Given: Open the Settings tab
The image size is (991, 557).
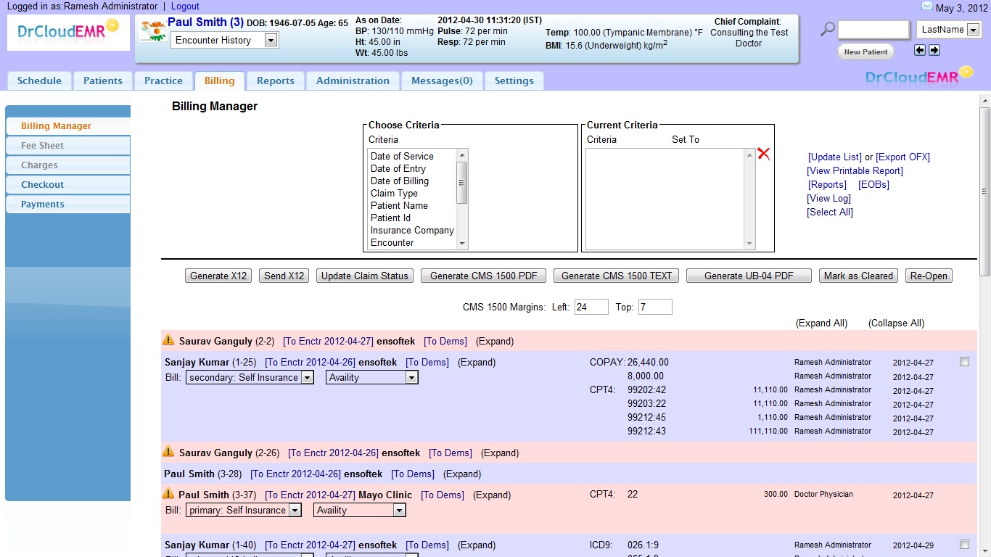Looking at the screenshot, I should [x=514, y=81].
